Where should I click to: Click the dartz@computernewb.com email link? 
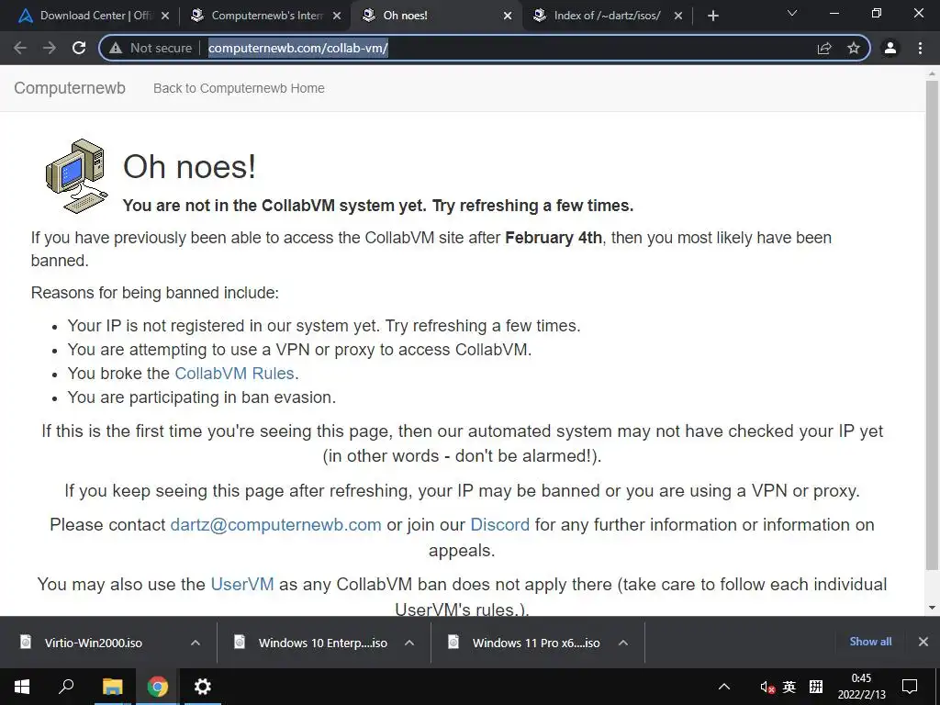point(275,524)
